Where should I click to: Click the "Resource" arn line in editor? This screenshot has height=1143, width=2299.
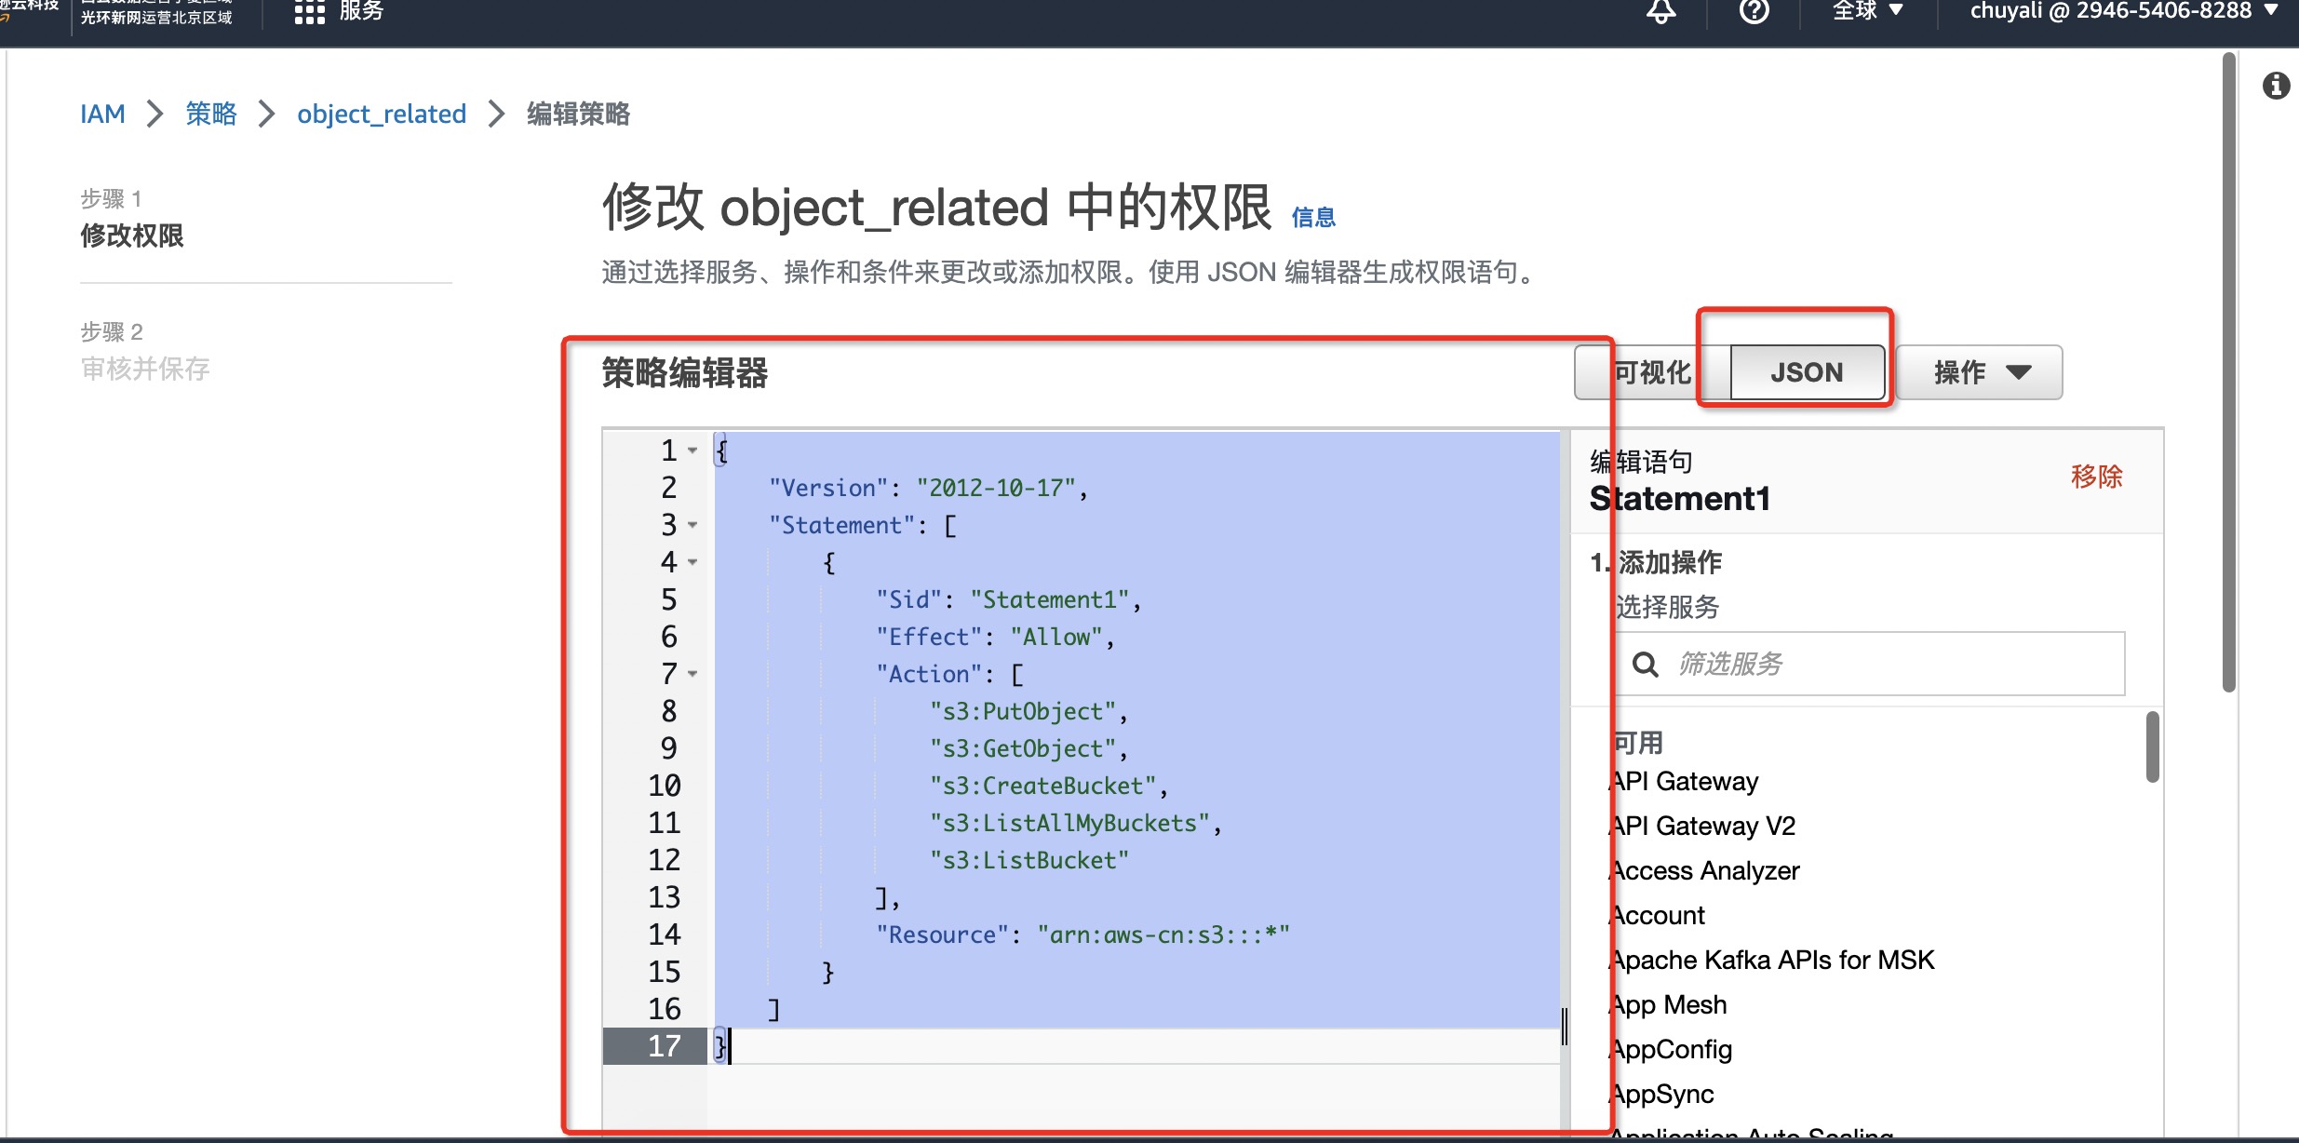pyautogui.click(x=1082, y=935)
